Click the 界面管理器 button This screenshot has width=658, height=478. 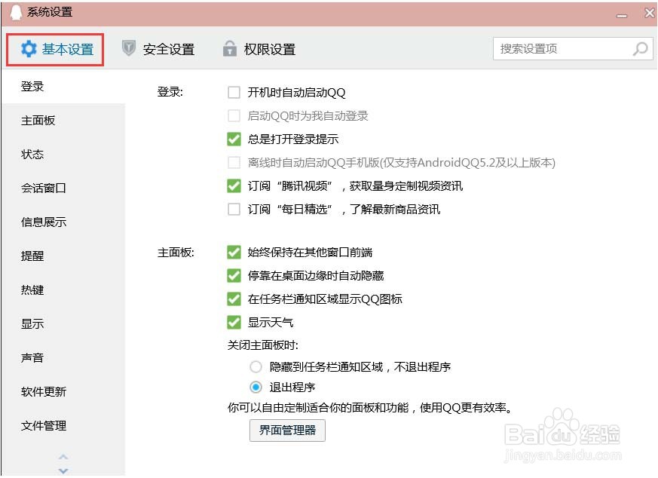coord(287,431)
